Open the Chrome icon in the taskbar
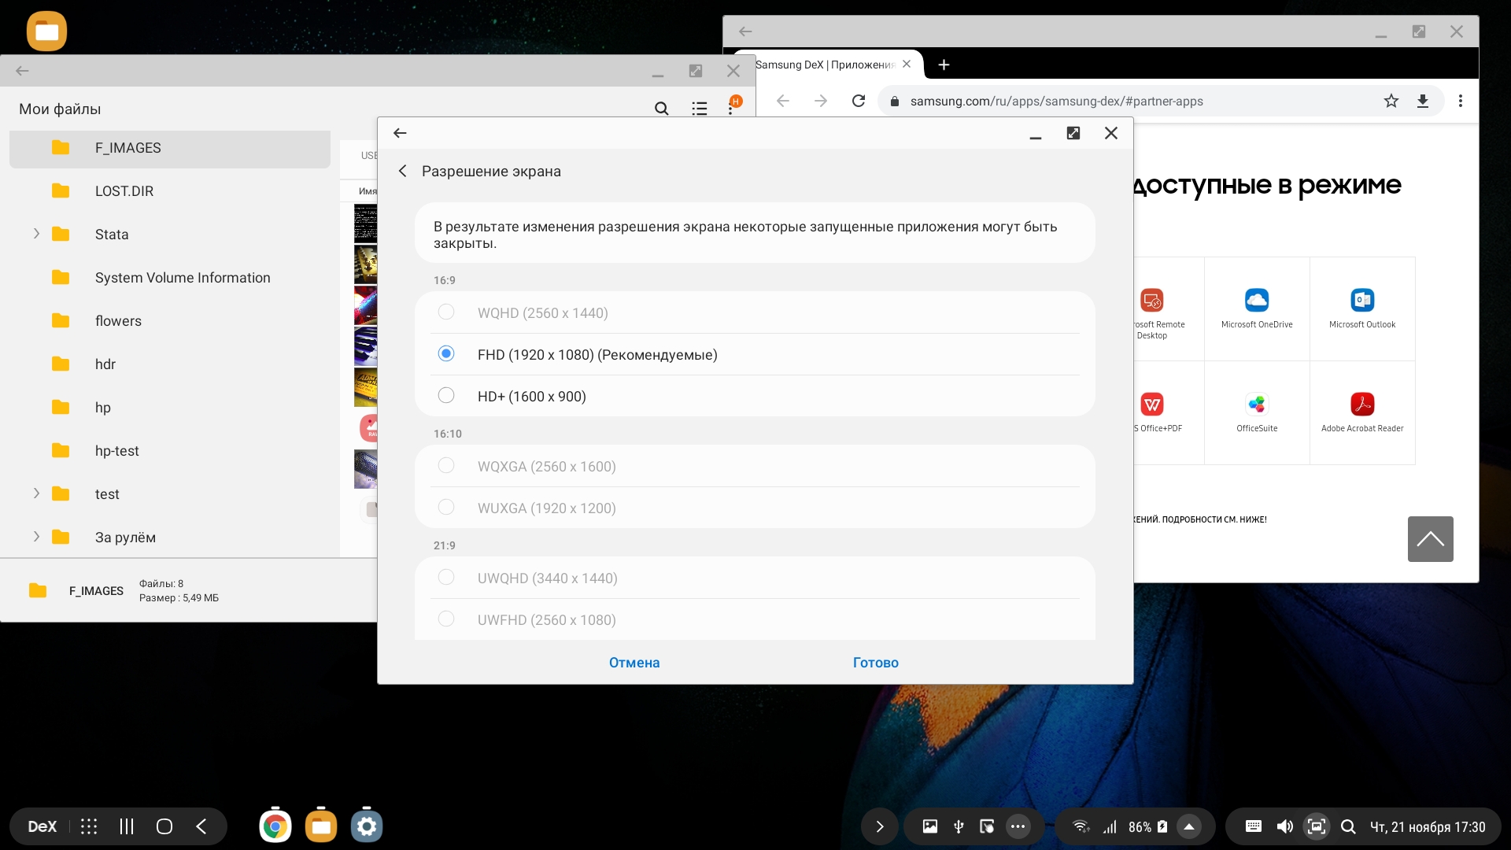The width and height of the screenshot is (1511, 850). (275, 826)
